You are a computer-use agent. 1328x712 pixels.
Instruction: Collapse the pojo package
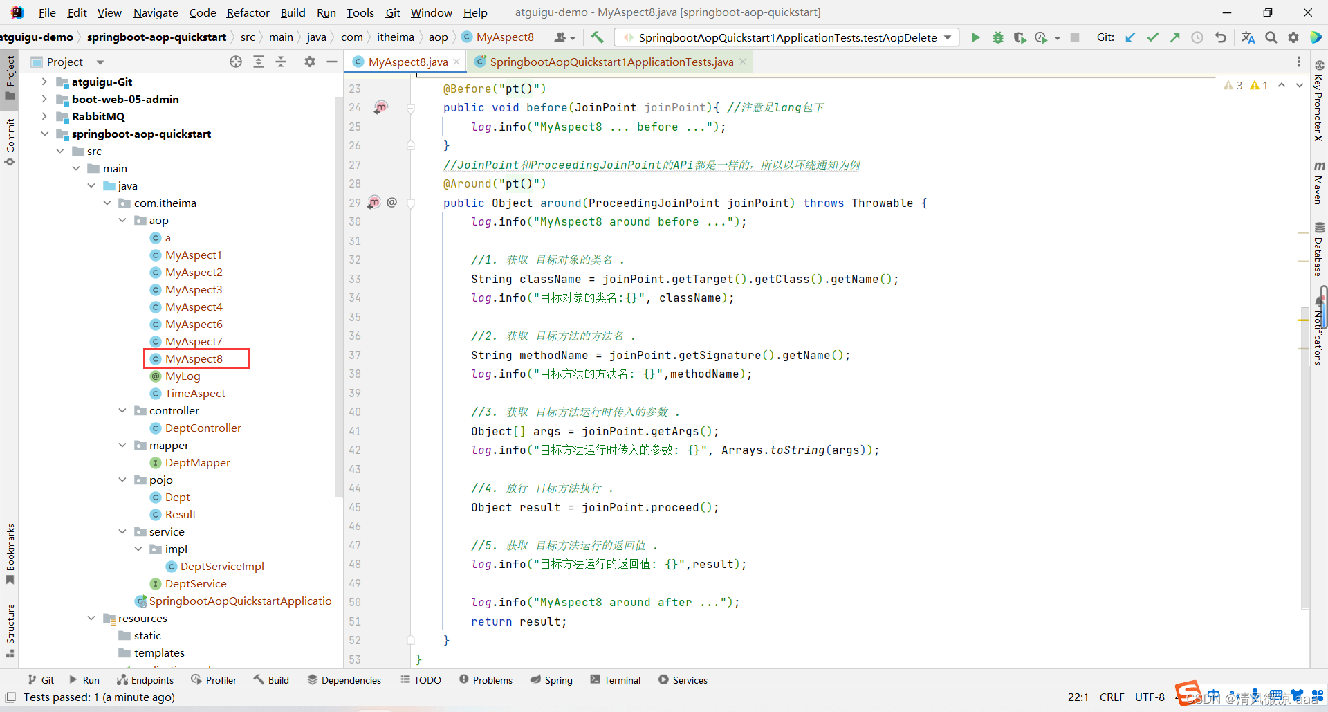122,480
